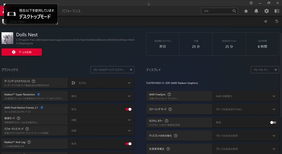Click the handheld device mode icon
This screenshot has height=154, width=282.
[x=11, y=14]
